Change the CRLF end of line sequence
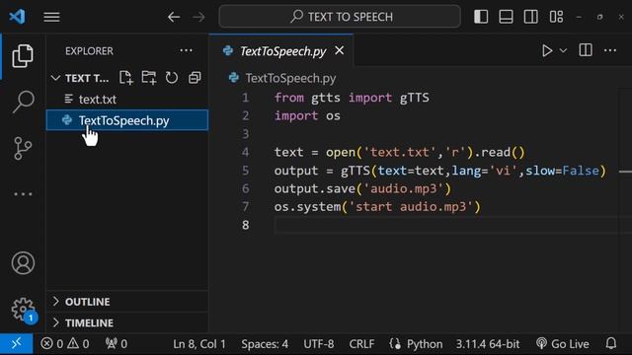This screenshot has height=355, width=632. pos(361,344)
